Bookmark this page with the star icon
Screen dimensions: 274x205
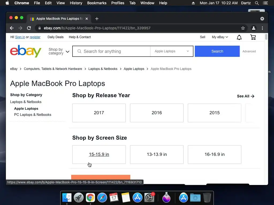click(243, 28)
